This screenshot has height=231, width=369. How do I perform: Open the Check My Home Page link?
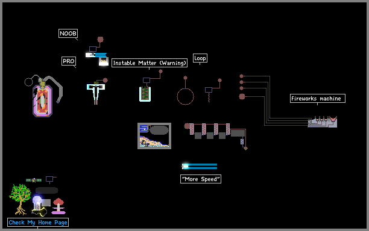click(38, 223)
